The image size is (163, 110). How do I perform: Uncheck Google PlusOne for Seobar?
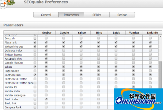[46, 63]
